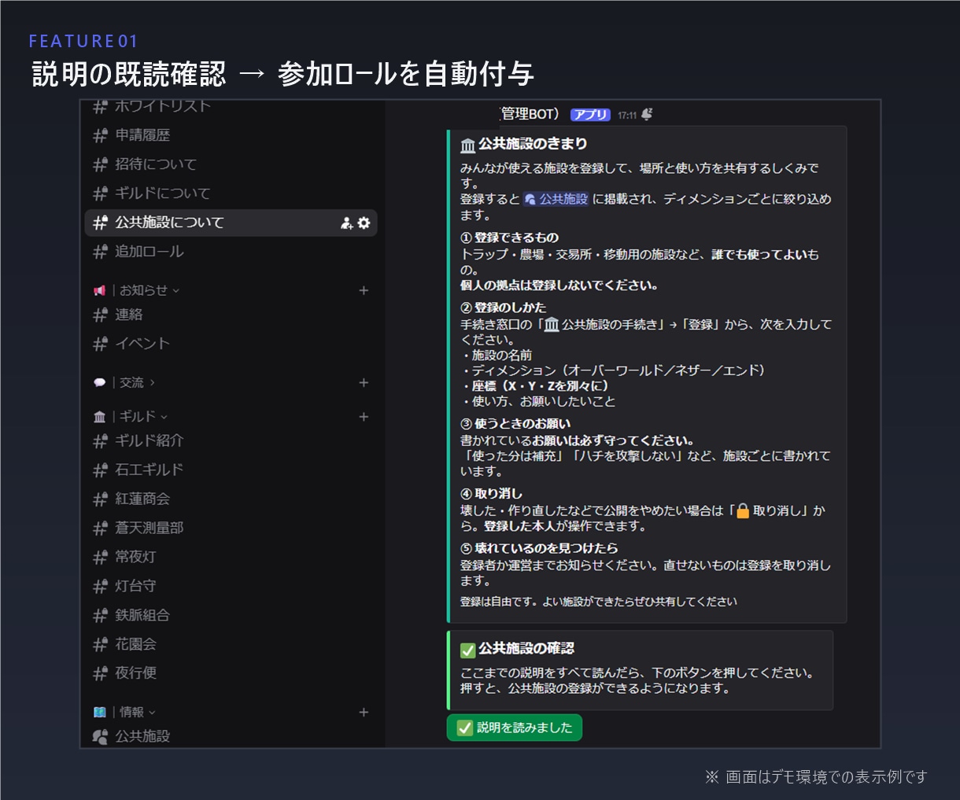Click the ⑤ 壊れているのを見つけたら heading

pos(539,548)
